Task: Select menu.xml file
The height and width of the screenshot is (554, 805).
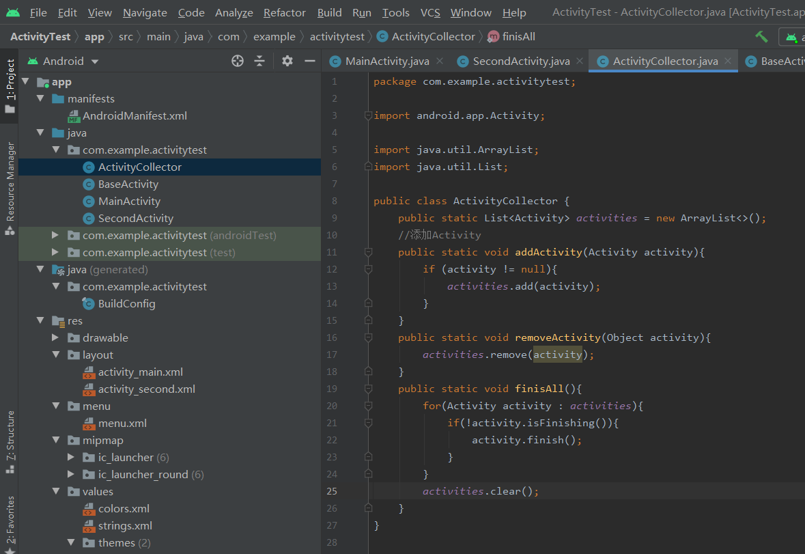Action: tap(122, 423)
